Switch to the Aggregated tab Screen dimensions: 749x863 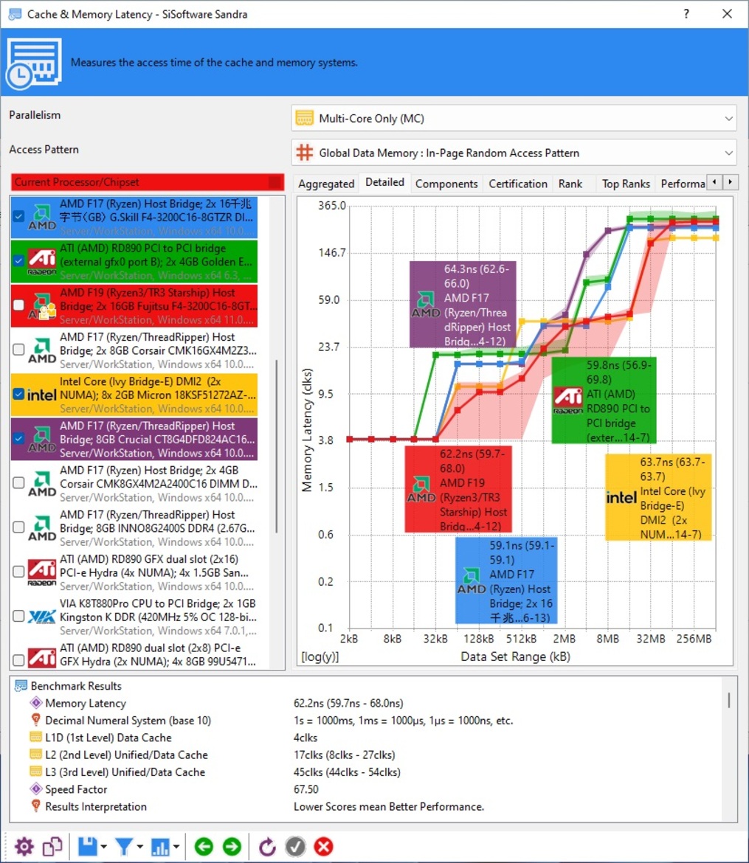[326, 184]
